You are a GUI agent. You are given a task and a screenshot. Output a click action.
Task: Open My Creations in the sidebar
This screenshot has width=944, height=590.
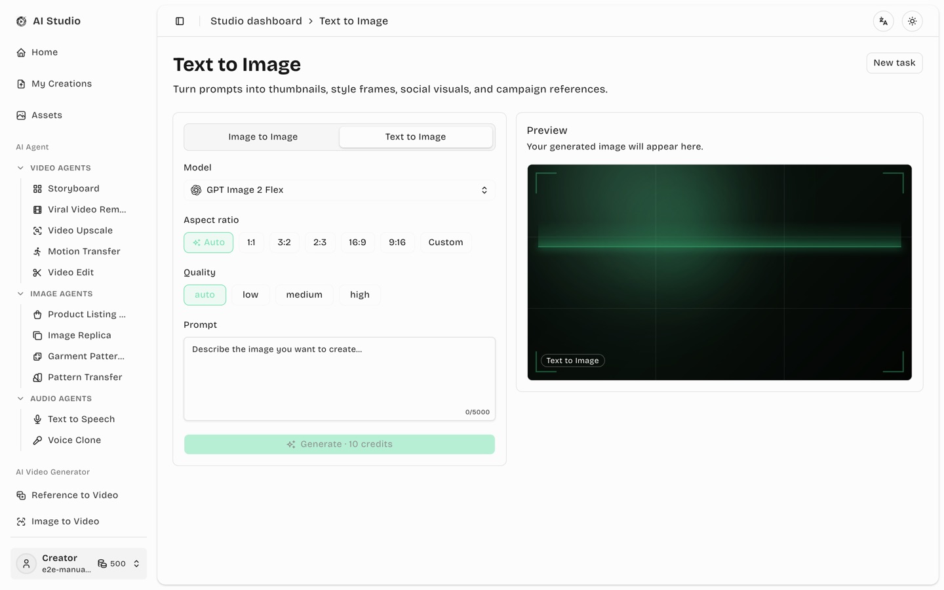[x=79, y=84]
